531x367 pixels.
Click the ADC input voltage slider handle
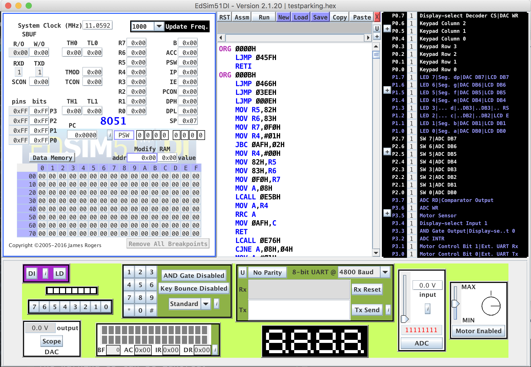point(405,319)
